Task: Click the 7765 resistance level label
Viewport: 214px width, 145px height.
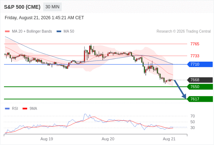Action: point(195,44)
